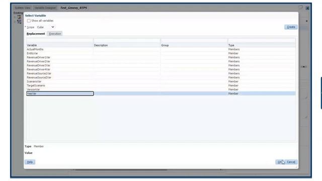Screen dimensions: 322x181
Task: Confirm the selection with OK
Action: click(x=280, y=162)
